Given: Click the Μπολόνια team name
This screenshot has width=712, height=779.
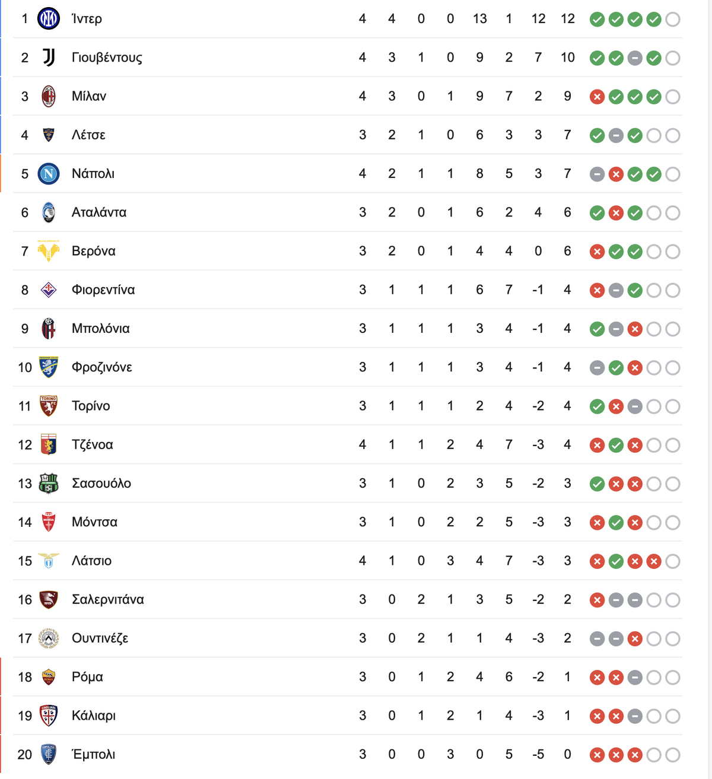Looking at the screenshot, I should (101, 329).
